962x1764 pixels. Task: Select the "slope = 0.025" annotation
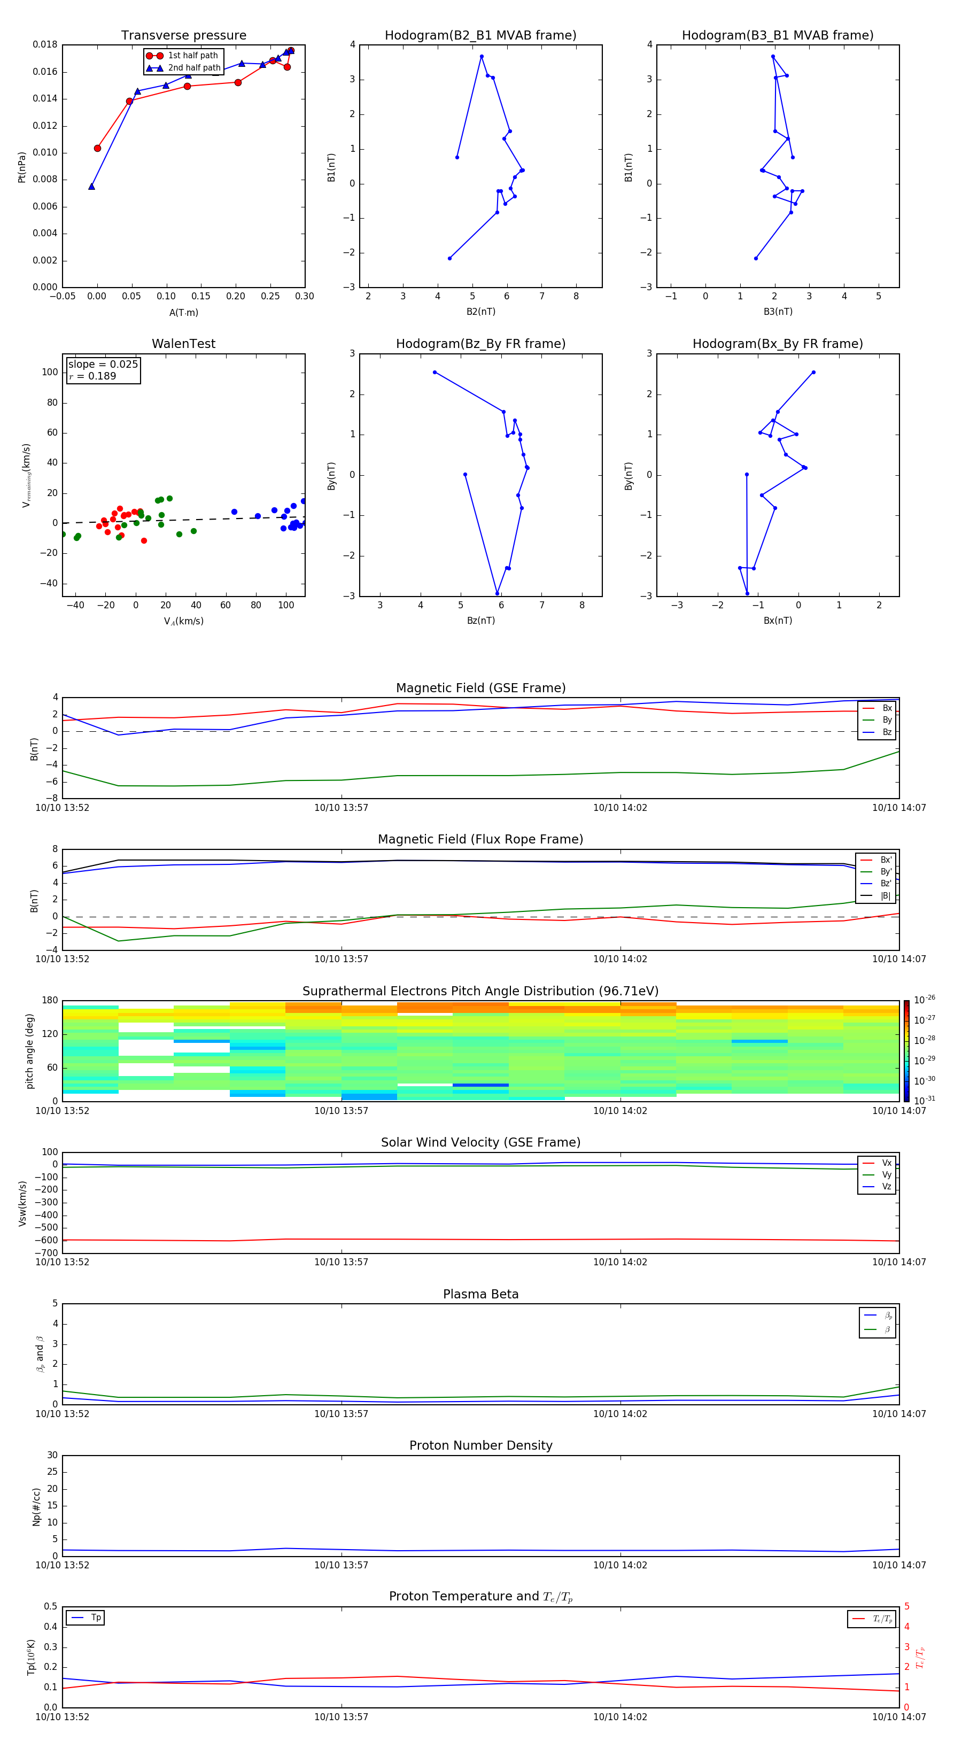103,365
